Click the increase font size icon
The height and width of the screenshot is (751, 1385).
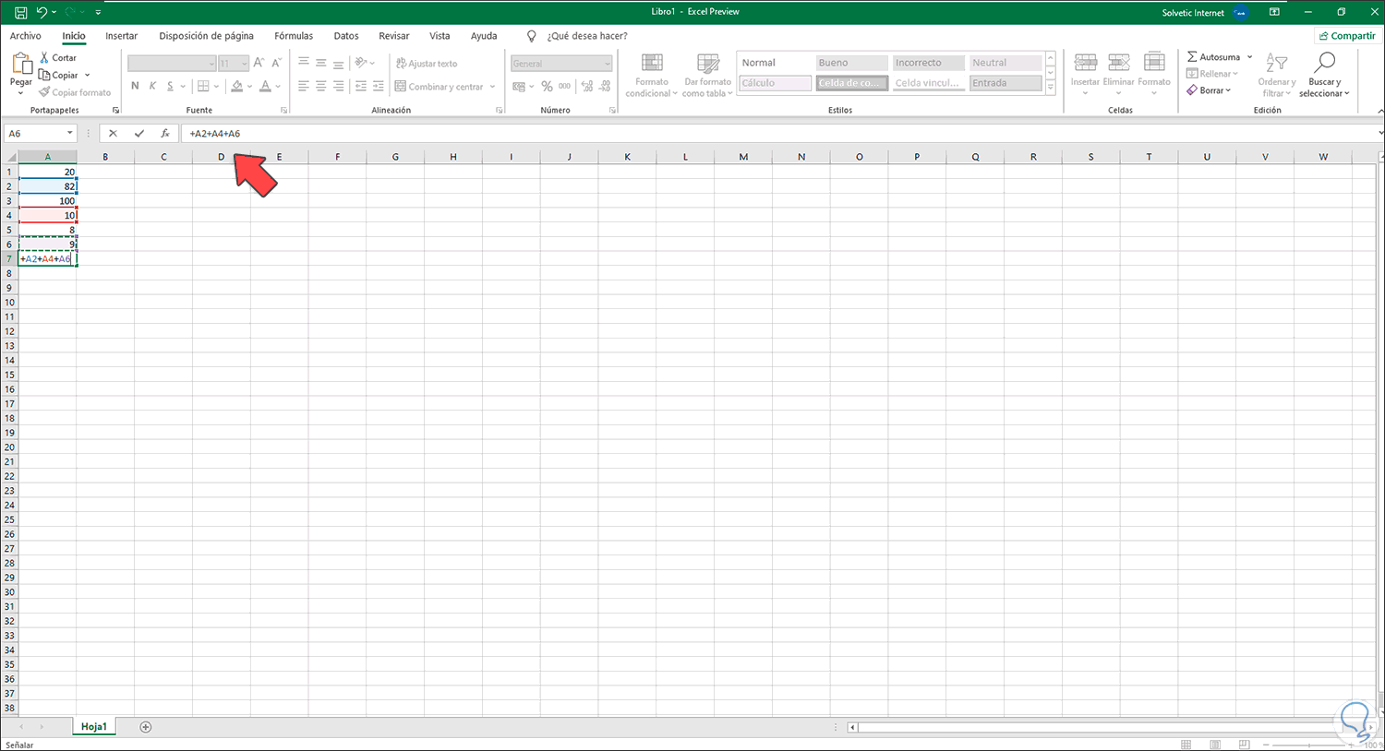pyautogui.click(x=259, y=63)
